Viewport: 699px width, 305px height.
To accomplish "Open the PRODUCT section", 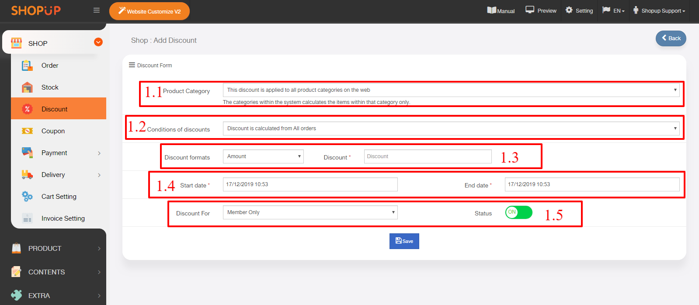I will click(x=45, y=249).
